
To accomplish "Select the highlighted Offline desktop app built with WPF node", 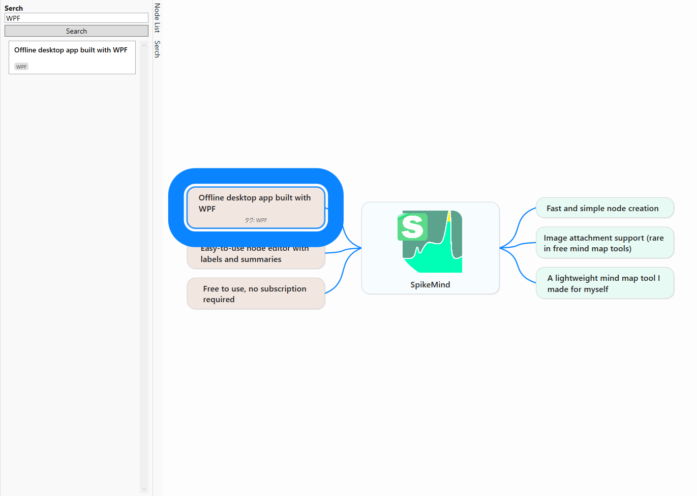I will click(256, 203).
